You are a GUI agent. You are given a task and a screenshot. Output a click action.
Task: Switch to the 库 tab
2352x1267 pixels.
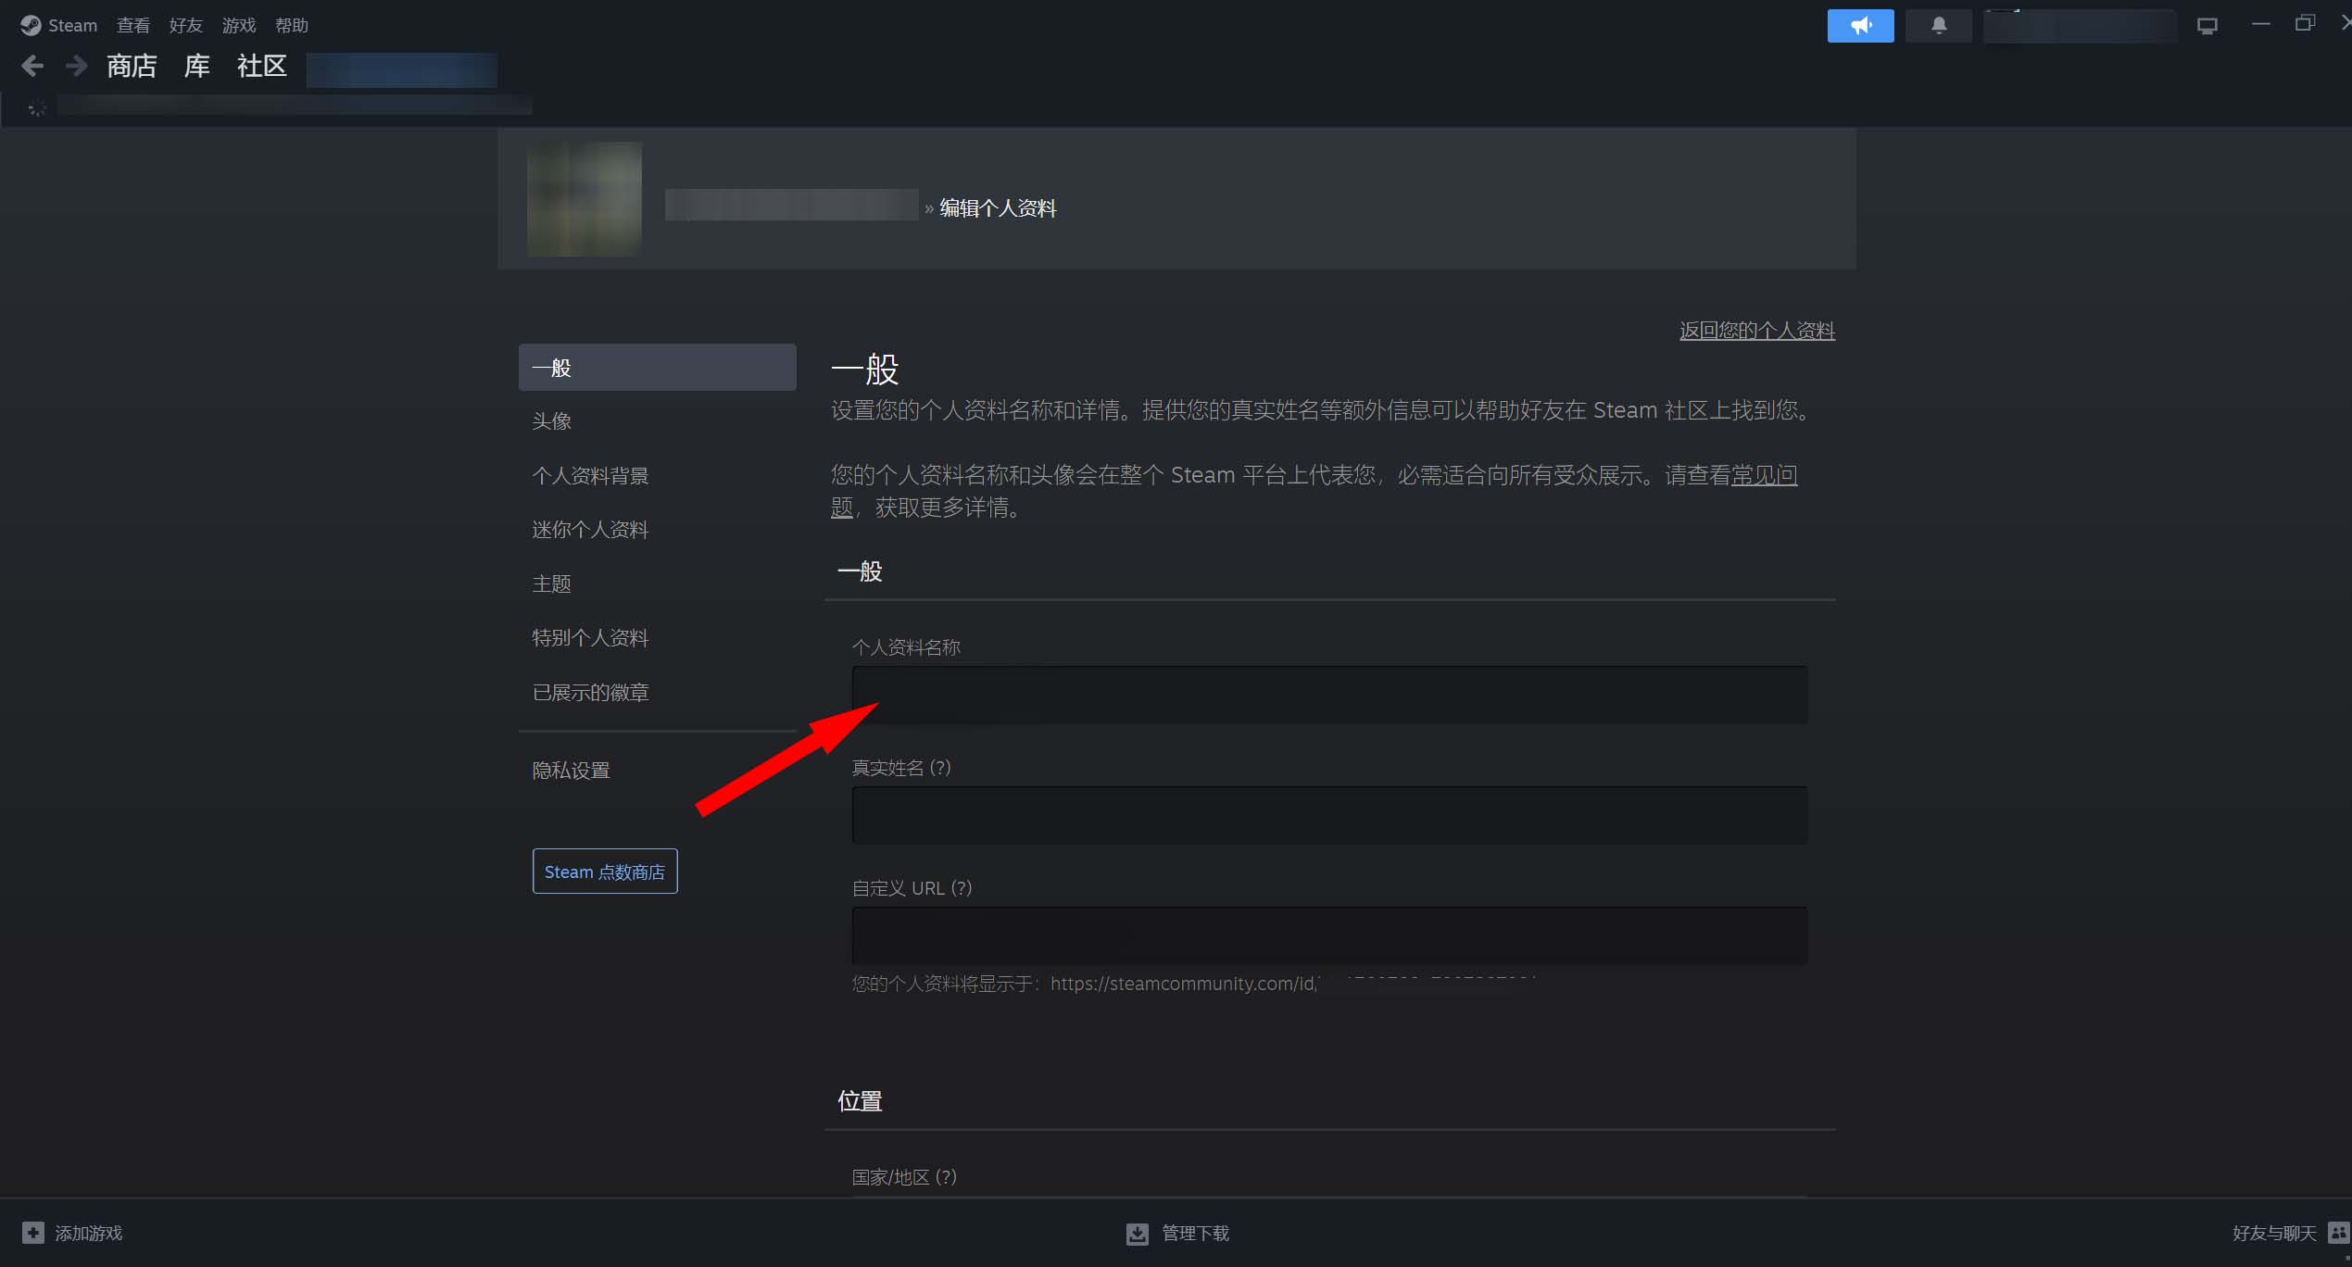[195, 67]
